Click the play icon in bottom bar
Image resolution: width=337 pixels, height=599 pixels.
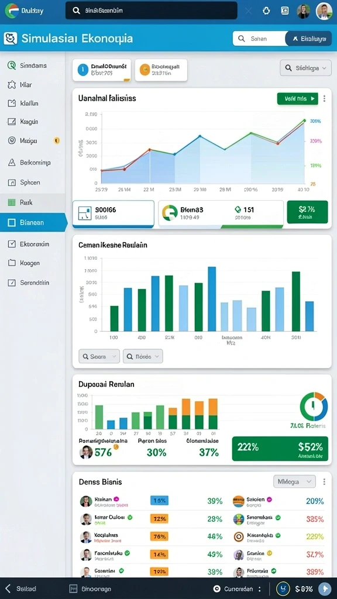pyautogui.click(x=325, y=588)
